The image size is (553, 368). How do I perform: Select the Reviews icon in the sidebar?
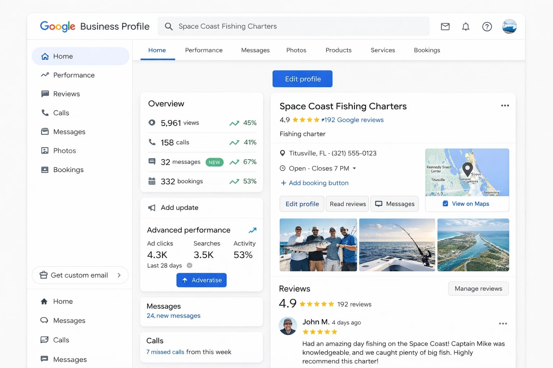(x=45, y=94)
